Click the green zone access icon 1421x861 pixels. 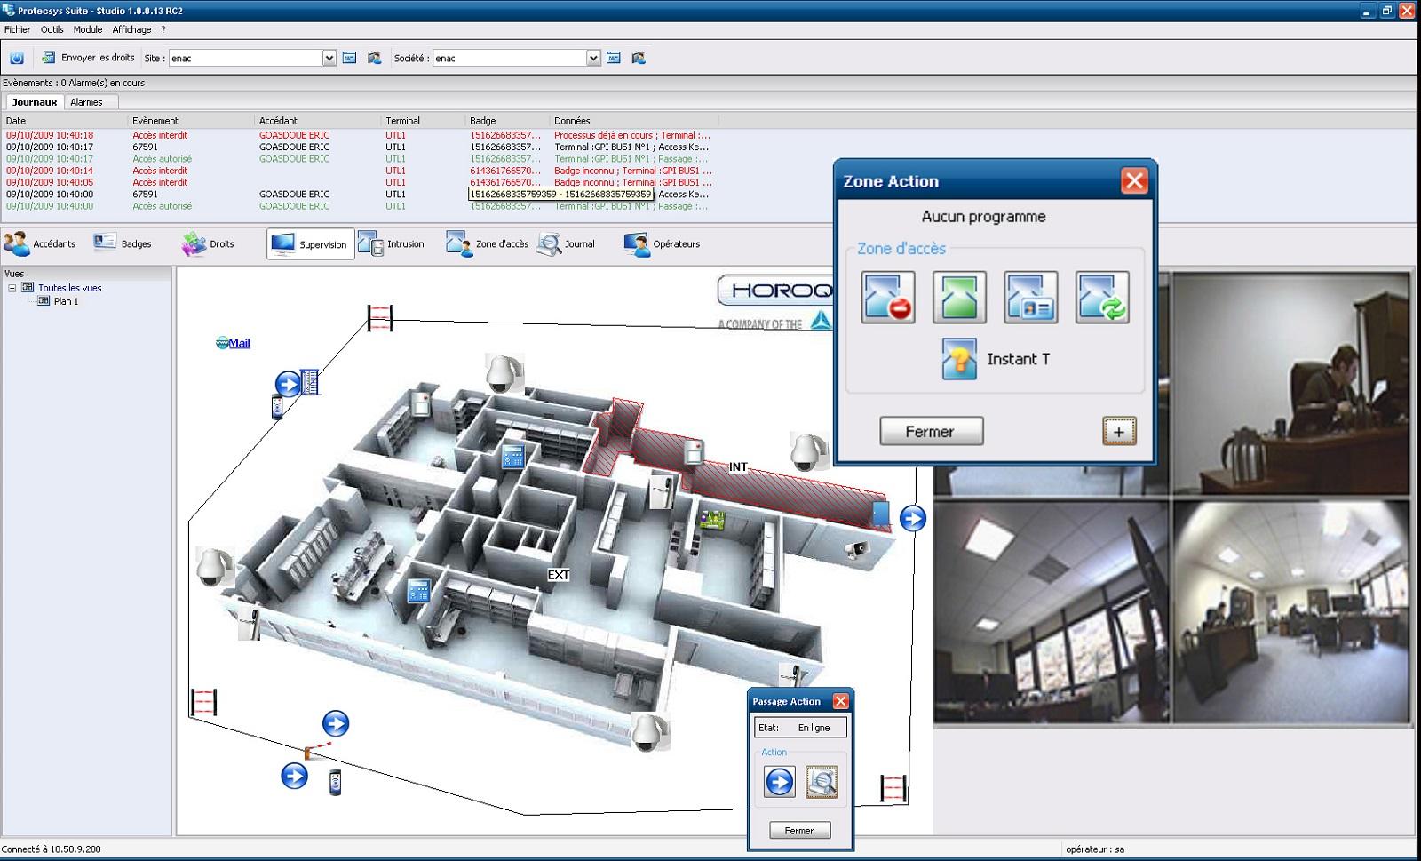tap(959, 297)
